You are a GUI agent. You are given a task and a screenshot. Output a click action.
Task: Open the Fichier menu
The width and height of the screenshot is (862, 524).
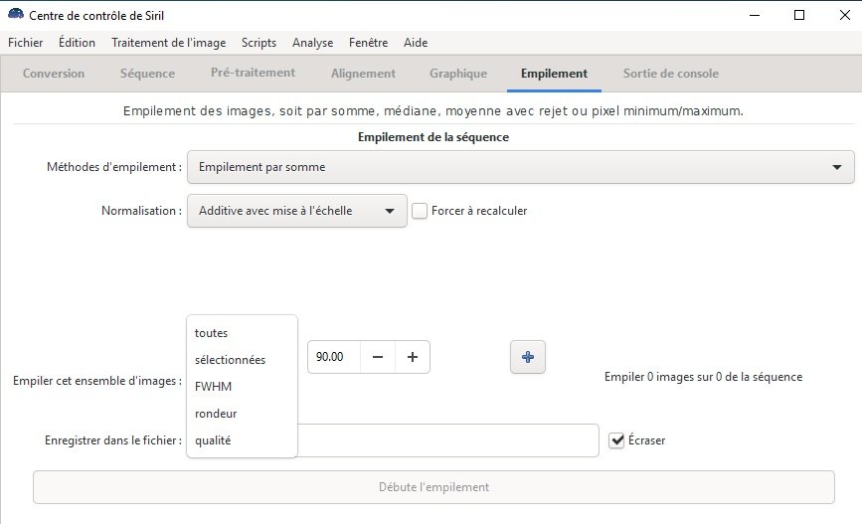[x=25, y=43]
